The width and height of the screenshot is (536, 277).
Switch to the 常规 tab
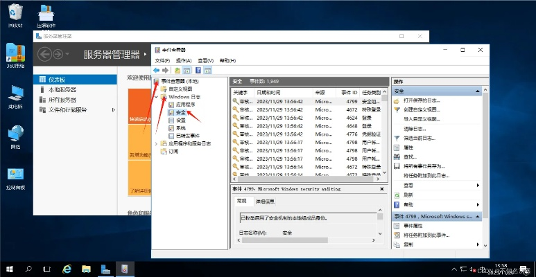[x=242, y=201]
